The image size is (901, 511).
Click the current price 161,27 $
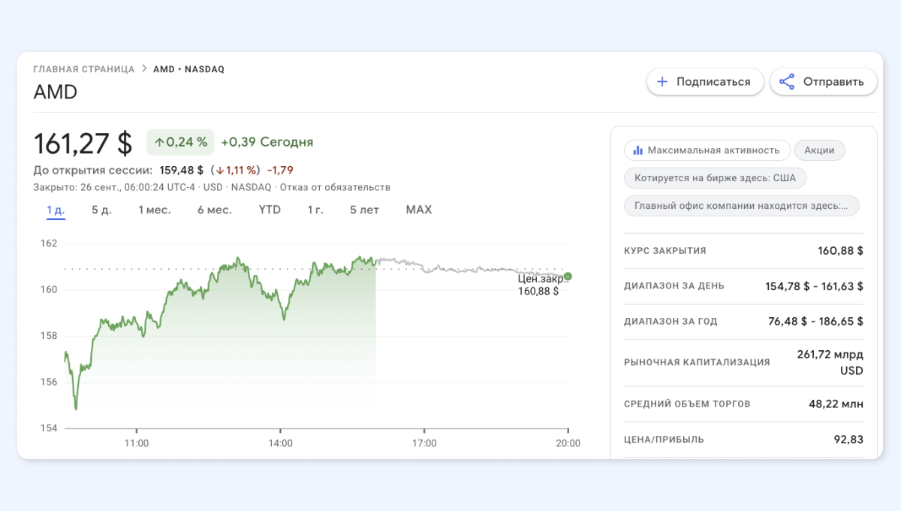(83, 142)
